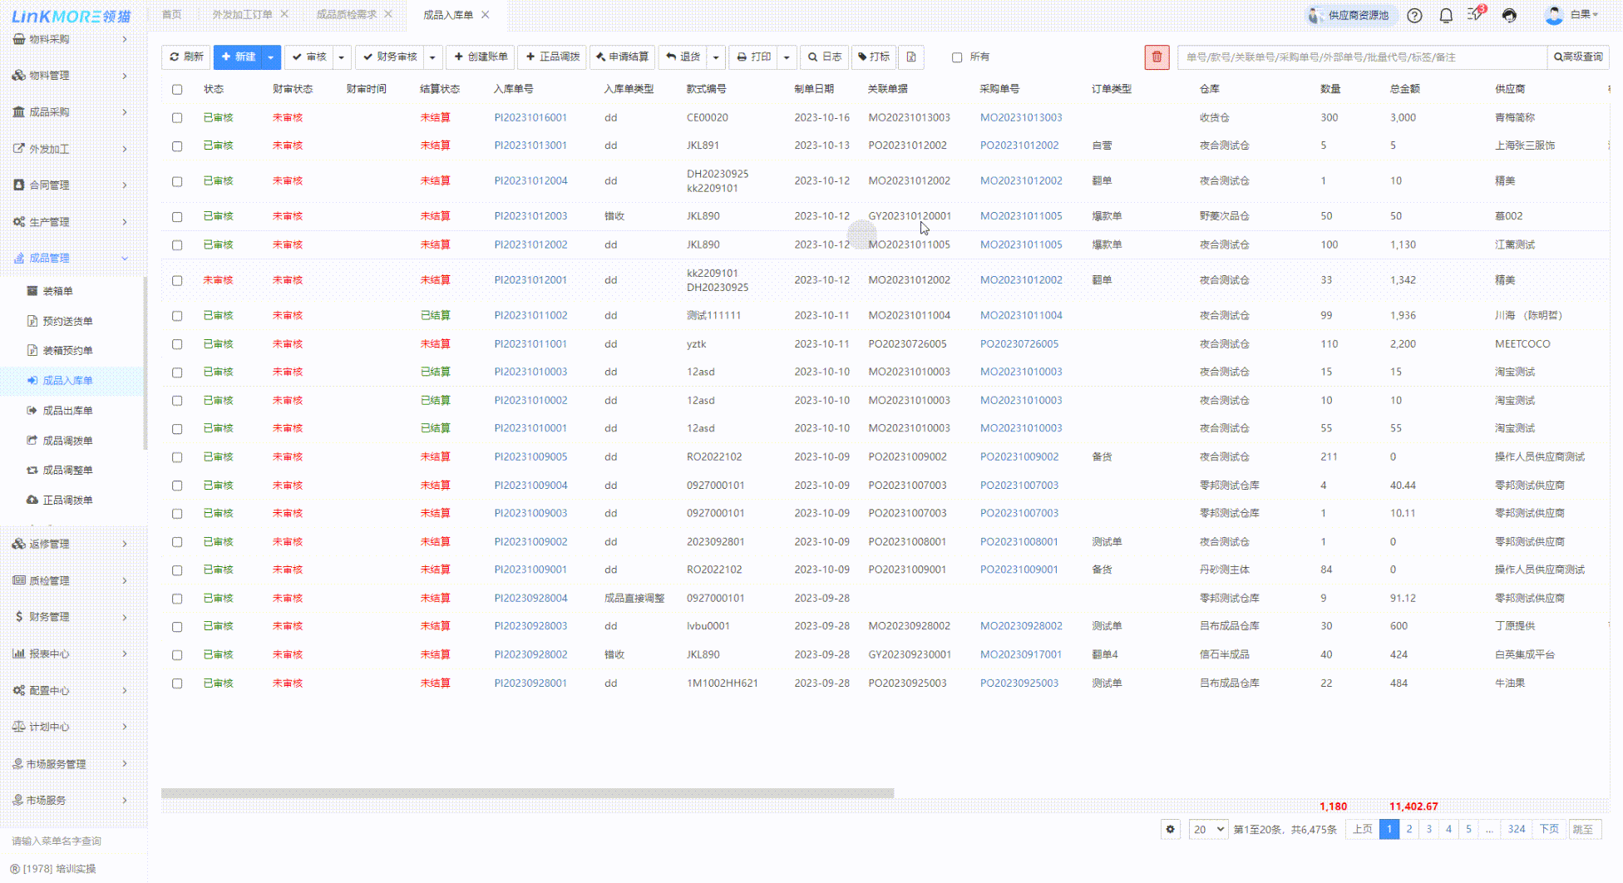Expand the dropdown arrow beside 审核
The height and width of the screenshot is (883, 1623).
pyautogui.click(x=342, y=57)
